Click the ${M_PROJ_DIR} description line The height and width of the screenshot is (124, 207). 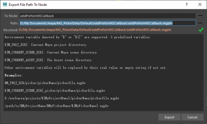pyautogui.click(x=46, y=45)
